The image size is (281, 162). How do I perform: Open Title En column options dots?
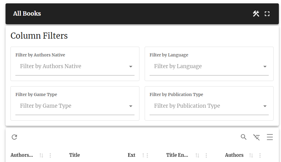tap(206, 155)
